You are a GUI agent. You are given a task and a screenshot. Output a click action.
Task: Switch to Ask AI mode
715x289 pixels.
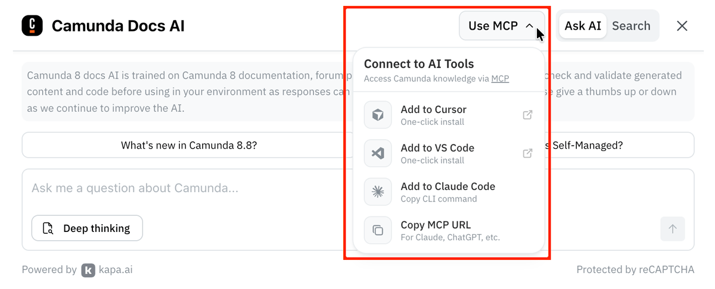tap(583, 26)
